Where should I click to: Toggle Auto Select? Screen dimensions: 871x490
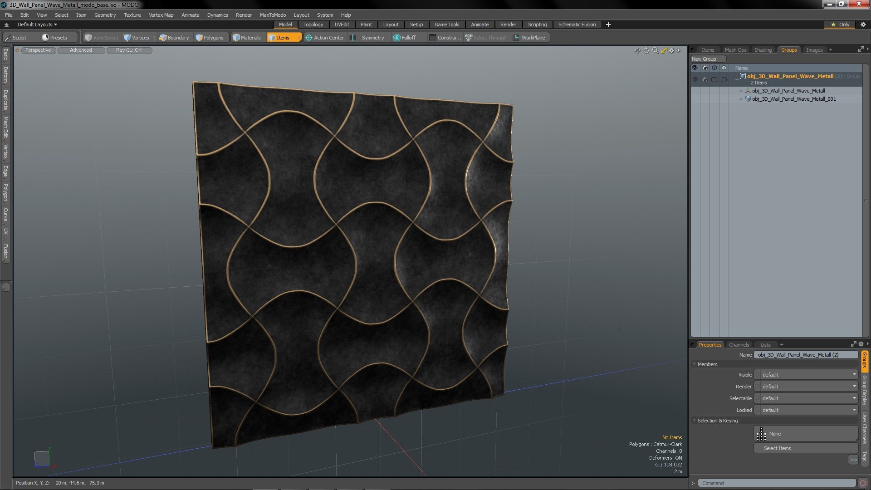pyautogui.click(x=101, y=38)
